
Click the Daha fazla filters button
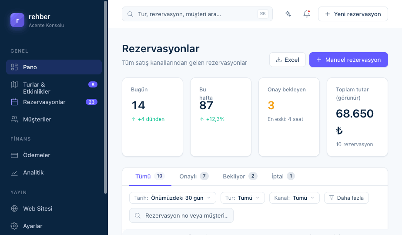pos(346,198)
